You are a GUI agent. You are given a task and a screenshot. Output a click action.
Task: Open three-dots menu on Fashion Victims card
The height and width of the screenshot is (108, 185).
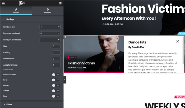tap(119, 68)
